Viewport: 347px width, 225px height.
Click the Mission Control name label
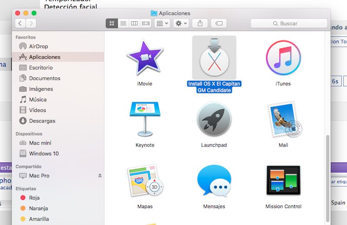pos(283,206)
